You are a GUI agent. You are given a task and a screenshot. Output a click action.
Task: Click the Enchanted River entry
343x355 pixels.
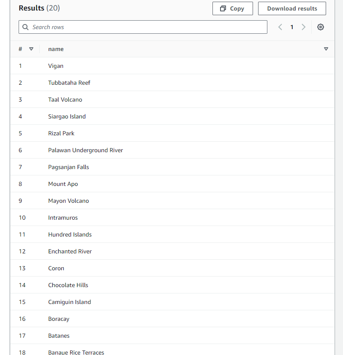pos(70,251)
